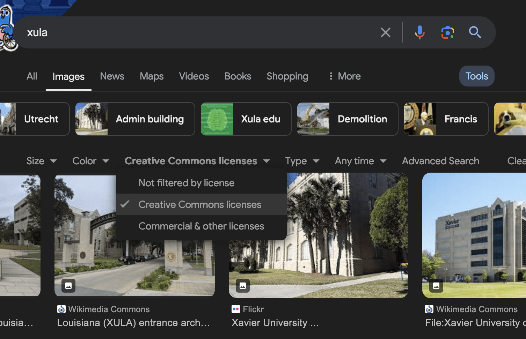Screen dimensions: 526x339
Task: Submit search with the magnifying glass icon
Action: 475,32
